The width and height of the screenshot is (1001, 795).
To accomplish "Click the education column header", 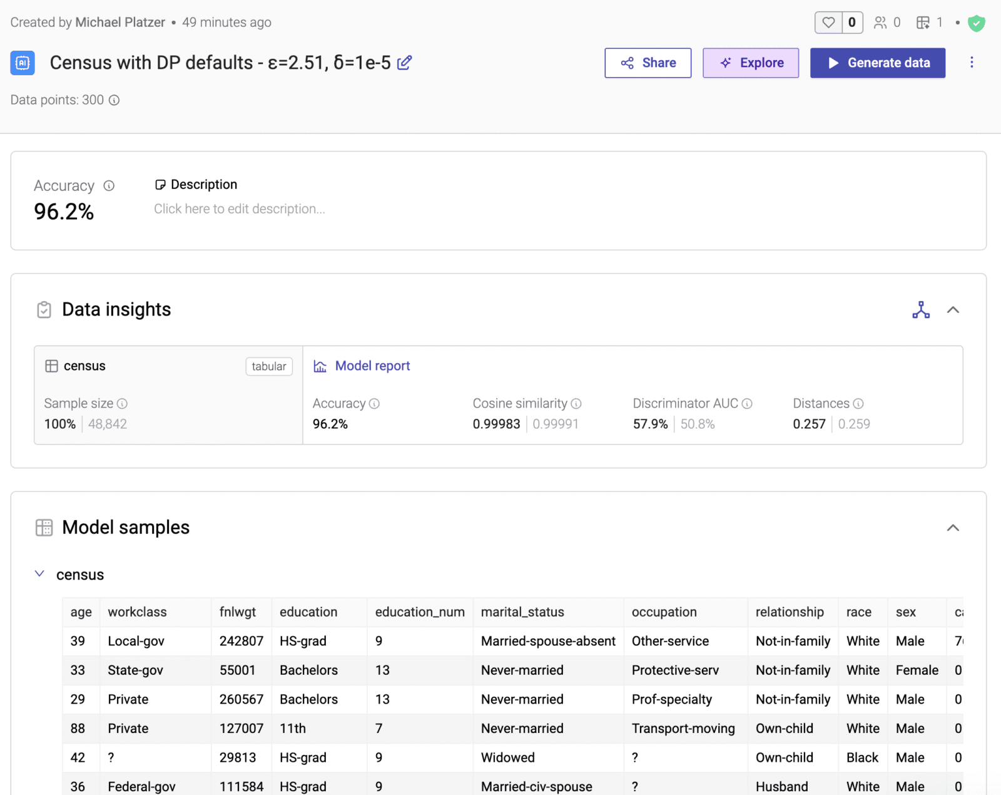I will (x=308, y=612).
